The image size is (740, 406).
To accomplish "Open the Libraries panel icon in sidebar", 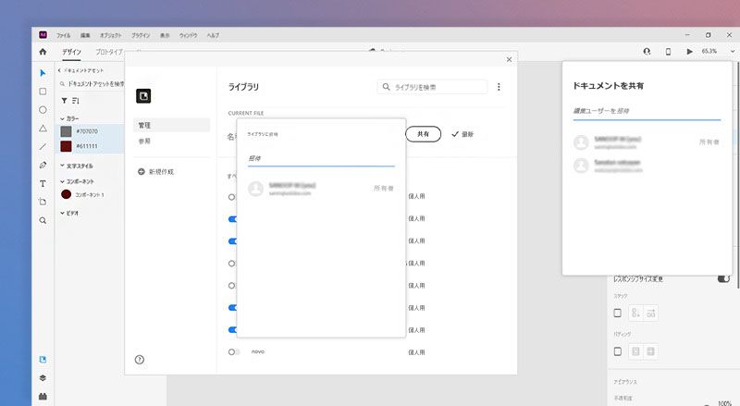I will pos(43,359).
